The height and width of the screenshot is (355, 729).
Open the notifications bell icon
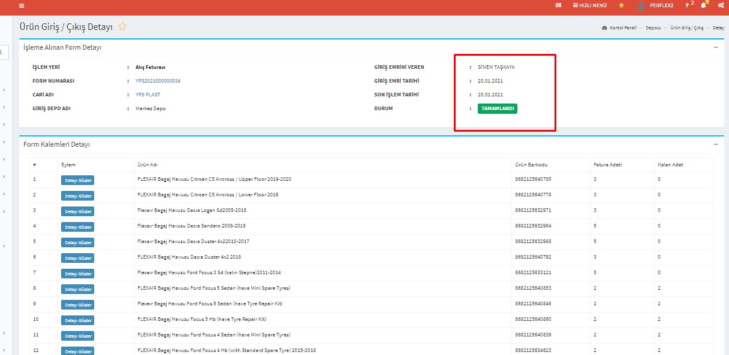pyautogui.click(x=704, y=5)
